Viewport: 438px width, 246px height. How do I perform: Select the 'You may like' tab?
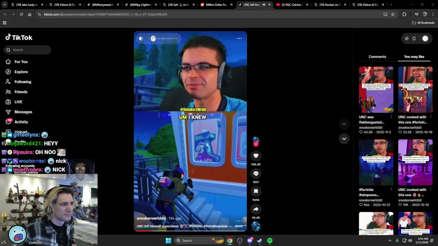pyautogui.click(x=414, y=57)
